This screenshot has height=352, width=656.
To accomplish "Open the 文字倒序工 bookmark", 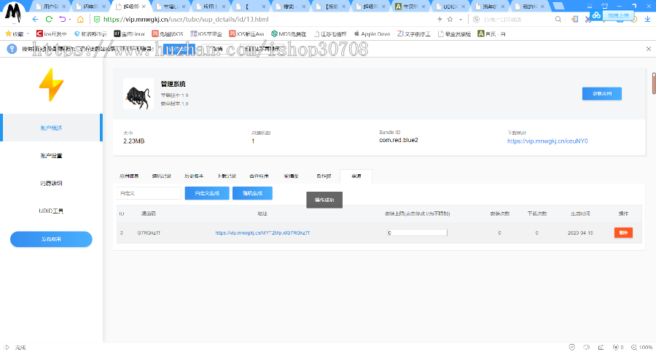I will point(414,34).
